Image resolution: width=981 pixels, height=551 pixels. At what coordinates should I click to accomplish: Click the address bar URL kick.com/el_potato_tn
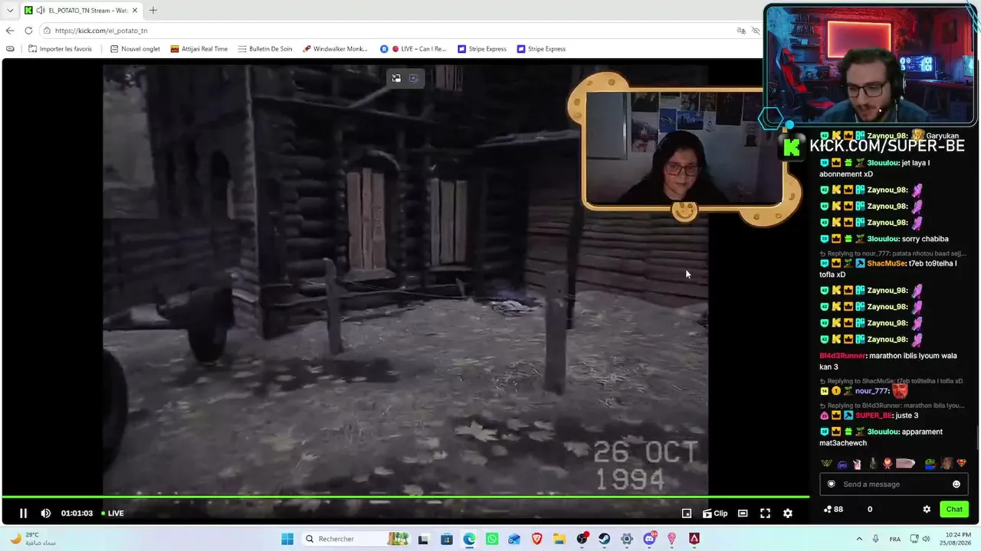coord(101,31)
